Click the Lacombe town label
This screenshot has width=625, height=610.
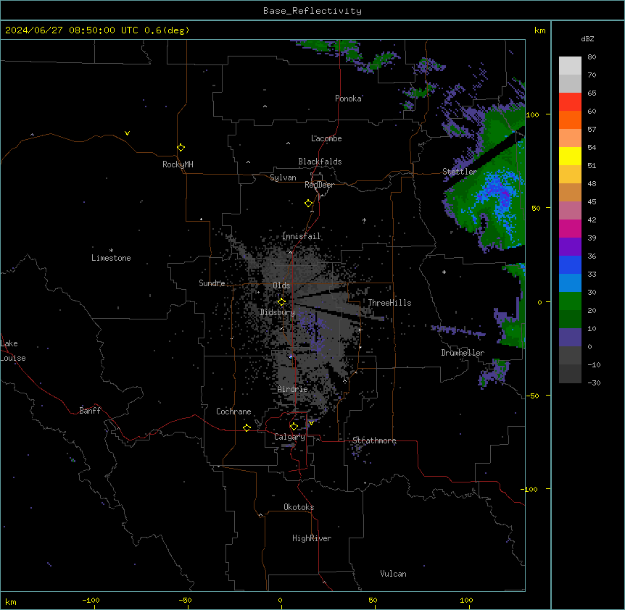click(x=326, y=138)
